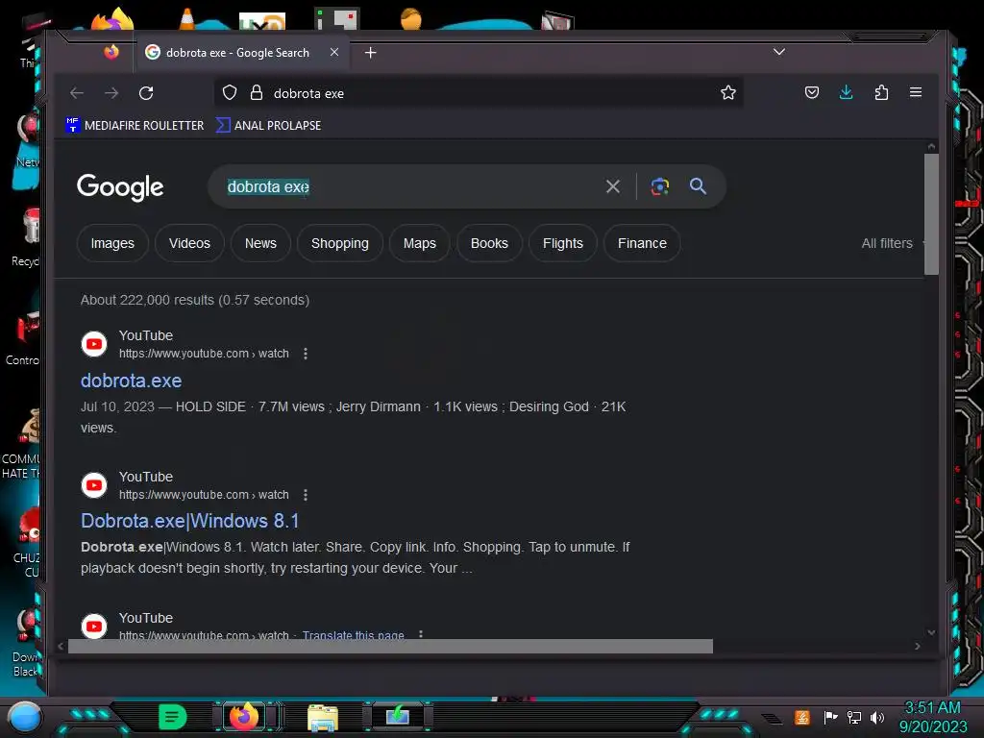Image resolution: width=984 pixels, height=738 pixels.
Task: Click the first result's YouTube favicon
Action: point(94,344)
